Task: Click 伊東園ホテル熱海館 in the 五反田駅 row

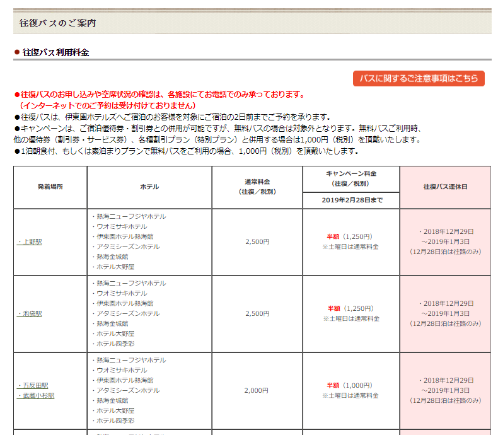Action: point(123,380)
